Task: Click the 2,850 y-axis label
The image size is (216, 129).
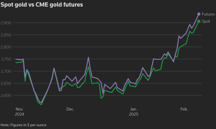Action: tap(6, 35)
